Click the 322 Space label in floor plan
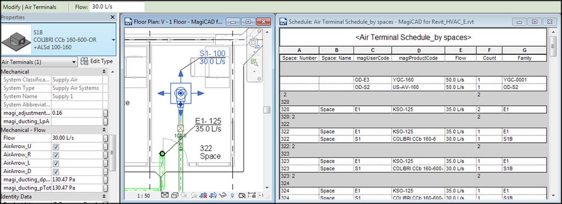Viewport: 562px width, 204px height. point(210,152)
